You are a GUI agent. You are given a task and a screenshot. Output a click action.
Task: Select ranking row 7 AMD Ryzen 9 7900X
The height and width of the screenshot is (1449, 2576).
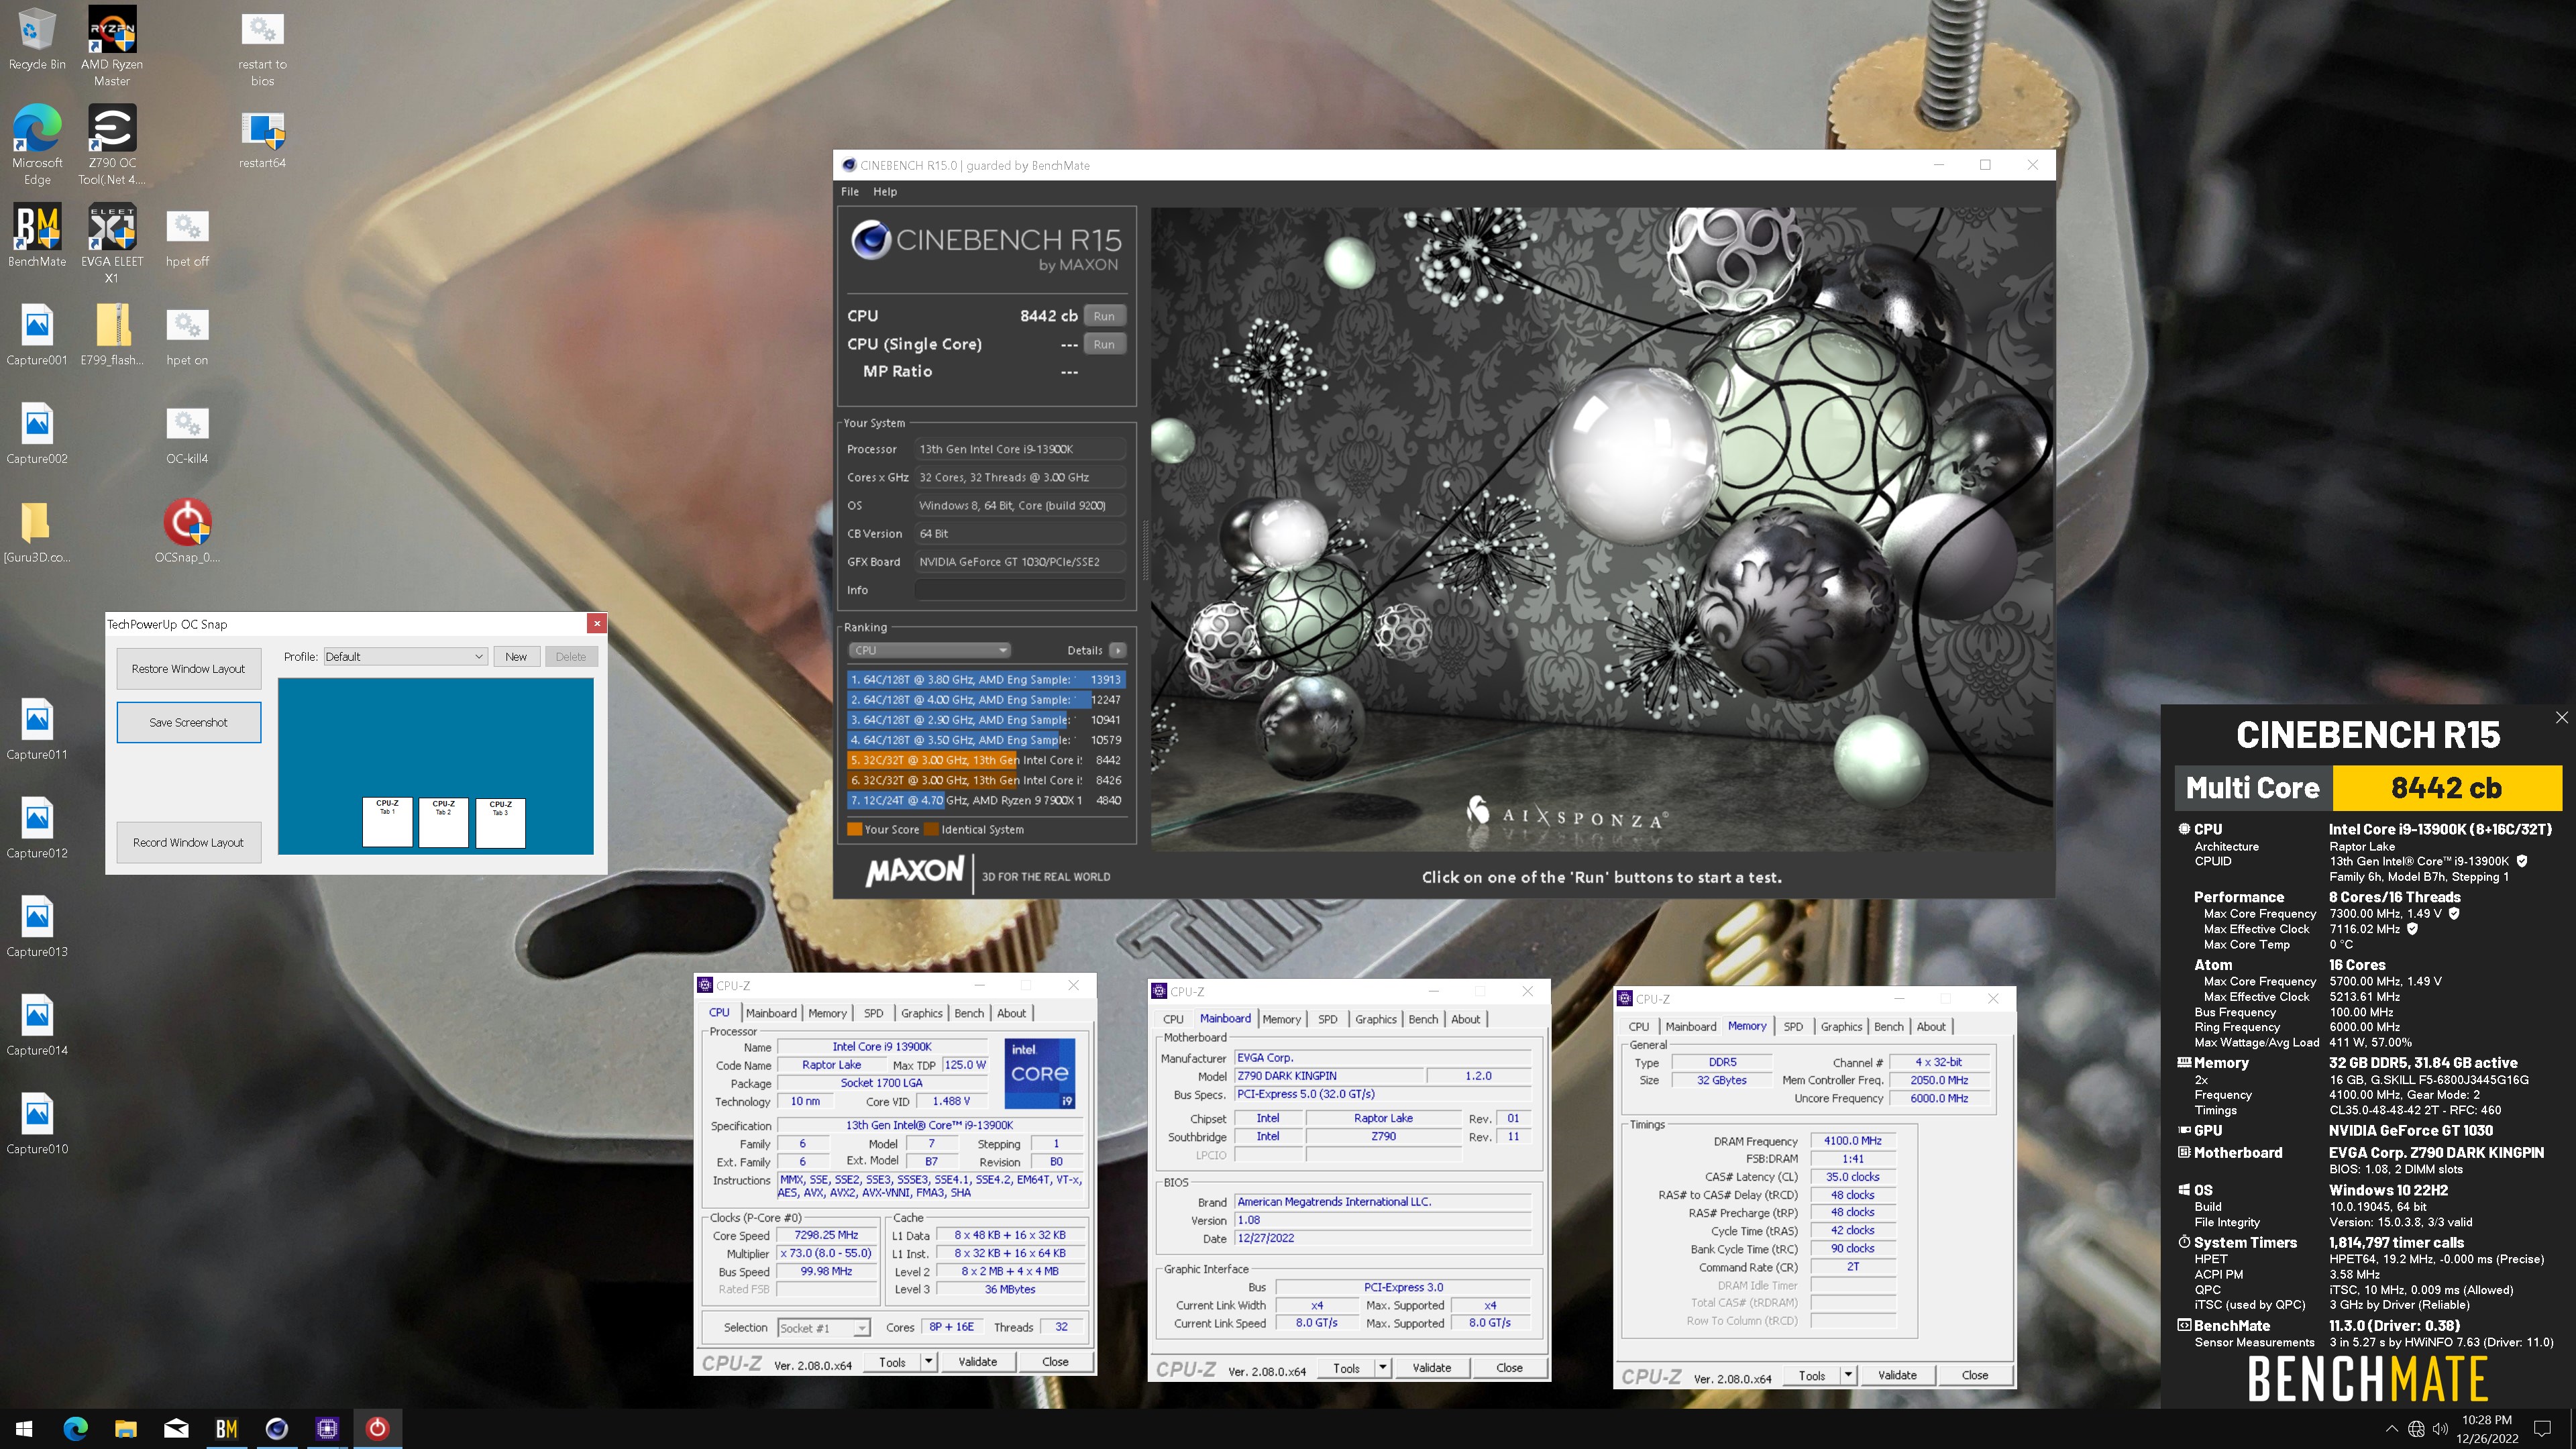point(986,800)
